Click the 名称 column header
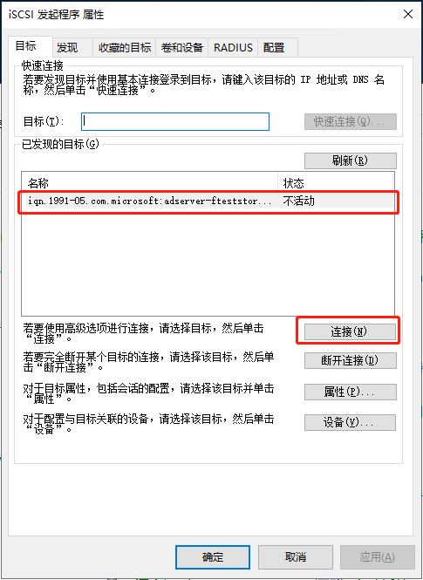The width and height of the screenshot is (423, 580). tap(150, 183)
